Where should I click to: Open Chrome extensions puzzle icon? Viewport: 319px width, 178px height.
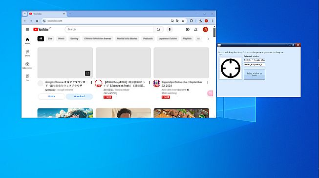[x=191, y=20]
